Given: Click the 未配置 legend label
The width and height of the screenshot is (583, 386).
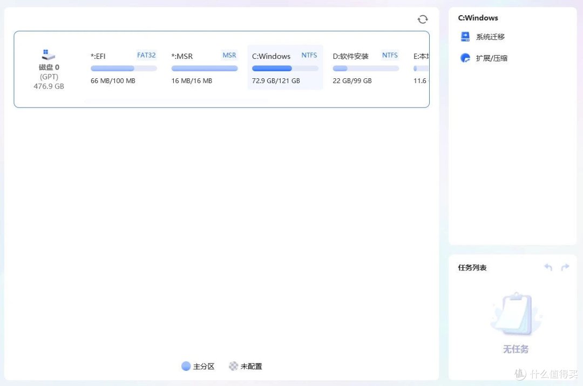Looking at the screenshot, I should 252,366.
